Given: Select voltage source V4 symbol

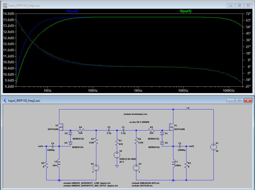Looking at the screenshot, I should pyautogui.click(x=96, y=168).
